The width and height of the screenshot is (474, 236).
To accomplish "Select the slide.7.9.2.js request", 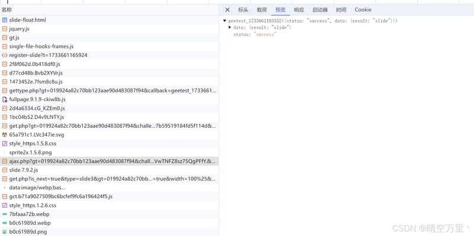I will click(110, 170).
